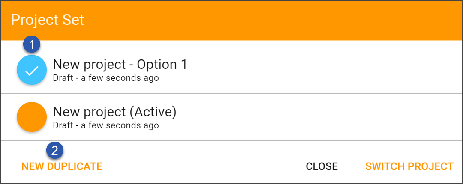Select the New project (Active) title

pos(114,112)
